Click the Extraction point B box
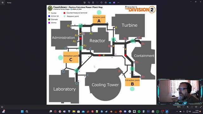Screen dimensions: 203x114 tap(132, 82)
